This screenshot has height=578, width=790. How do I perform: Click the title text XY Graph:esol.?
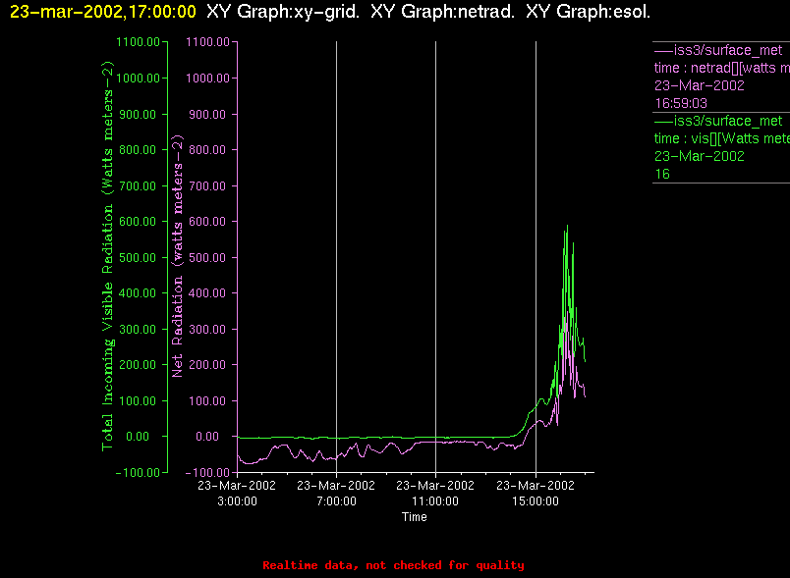tap(588, 12)
